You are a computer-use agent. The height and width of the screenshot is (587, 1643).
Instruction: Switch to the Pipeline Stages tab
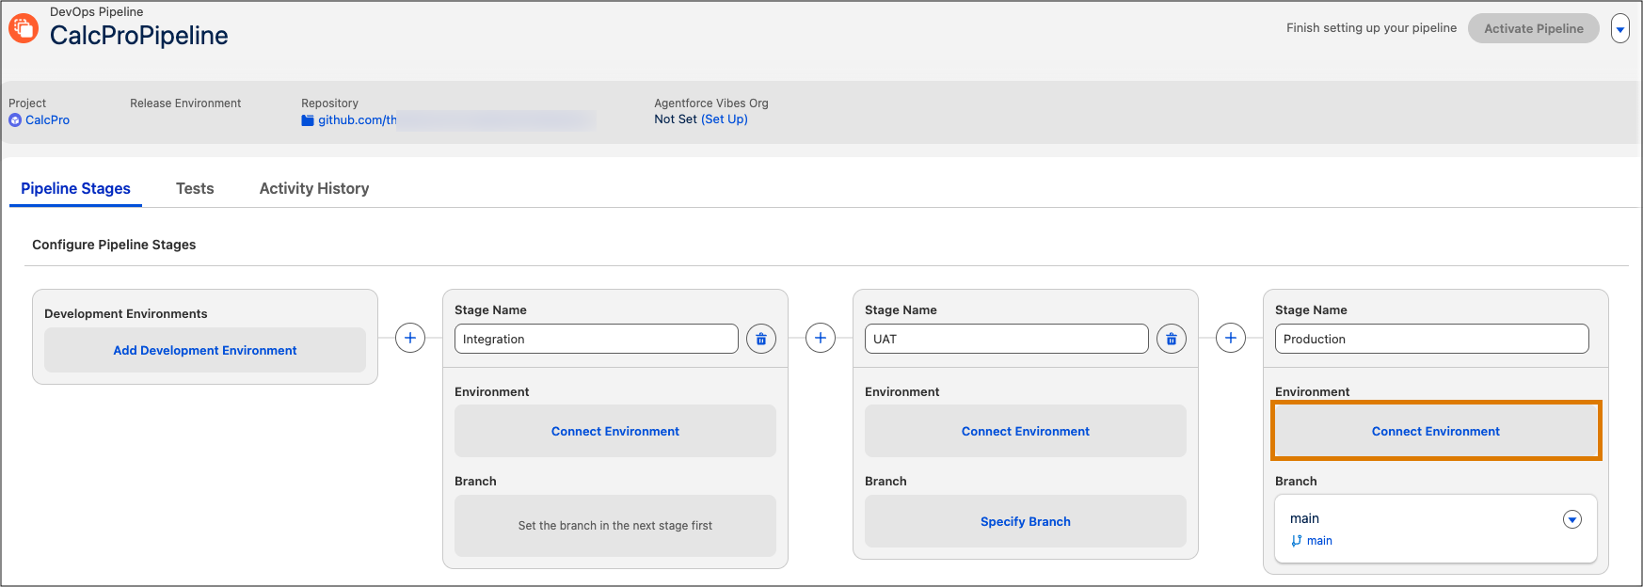click(x=75, y=188)
